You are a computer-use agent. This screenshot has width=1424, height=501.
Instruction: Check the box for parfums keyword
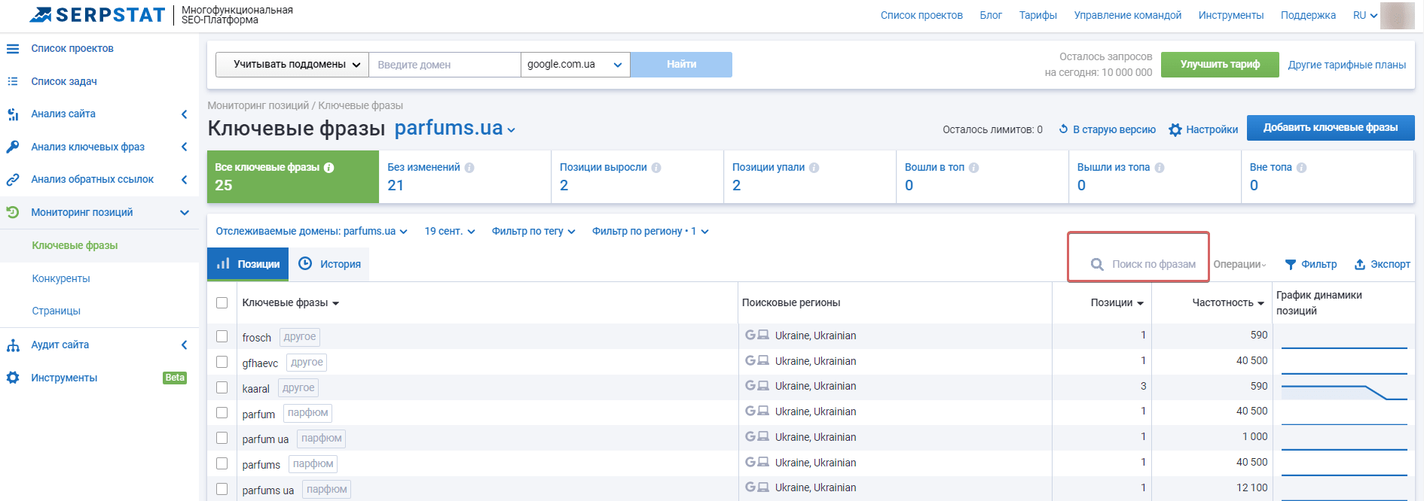tap(222, 463)
